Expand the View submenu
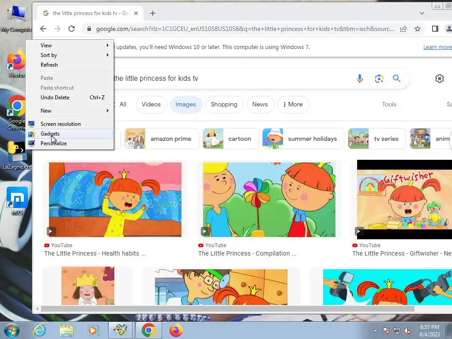The width and height of the screenshot is (452, 339). point(70,45)
